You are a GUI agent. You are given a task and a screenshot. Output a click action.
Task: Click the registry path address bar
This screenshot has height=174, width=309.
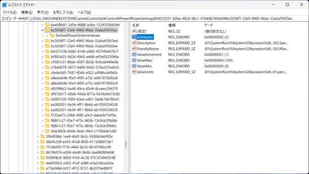pos(154,18)
